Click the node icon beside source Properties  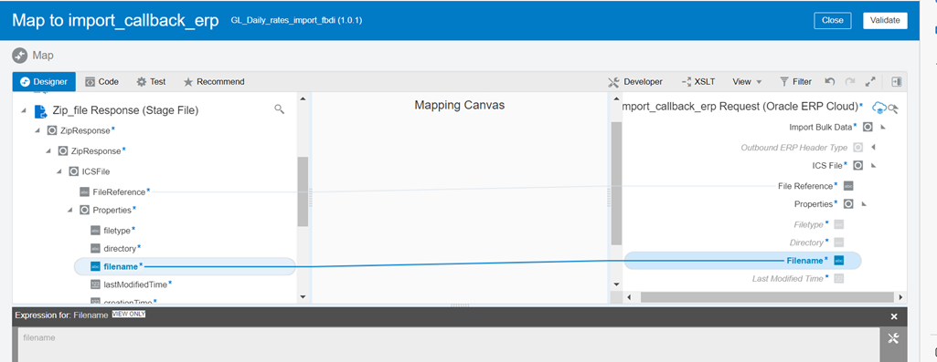84,210
